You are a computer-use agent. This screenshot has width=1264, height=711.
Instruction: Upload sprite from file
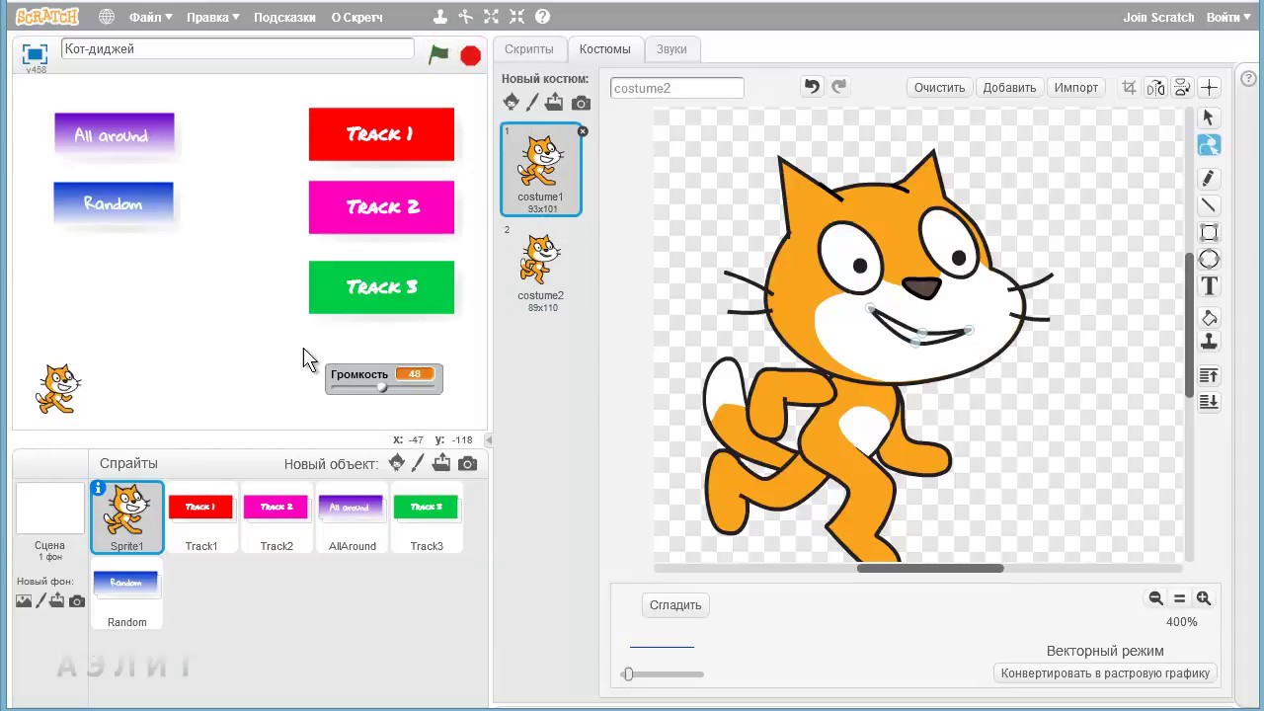click(x=441, y=463)
